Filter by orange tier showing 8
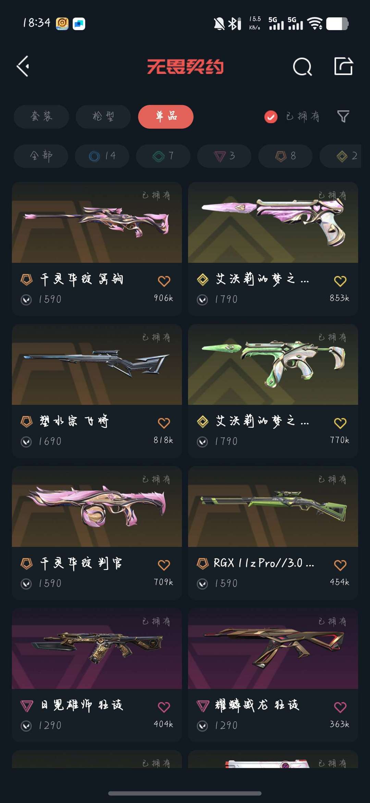The height and width of the screenshot is (803, 370). (x=285, y=156)
